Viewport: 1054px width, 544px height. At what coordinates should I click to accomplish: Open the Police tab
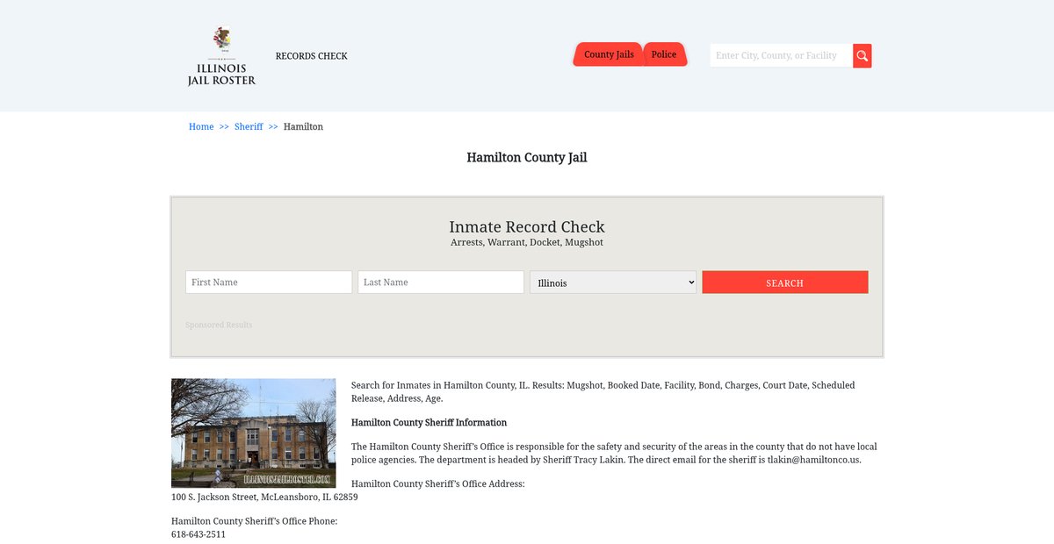pyautogui.click(x=664, y=54)
